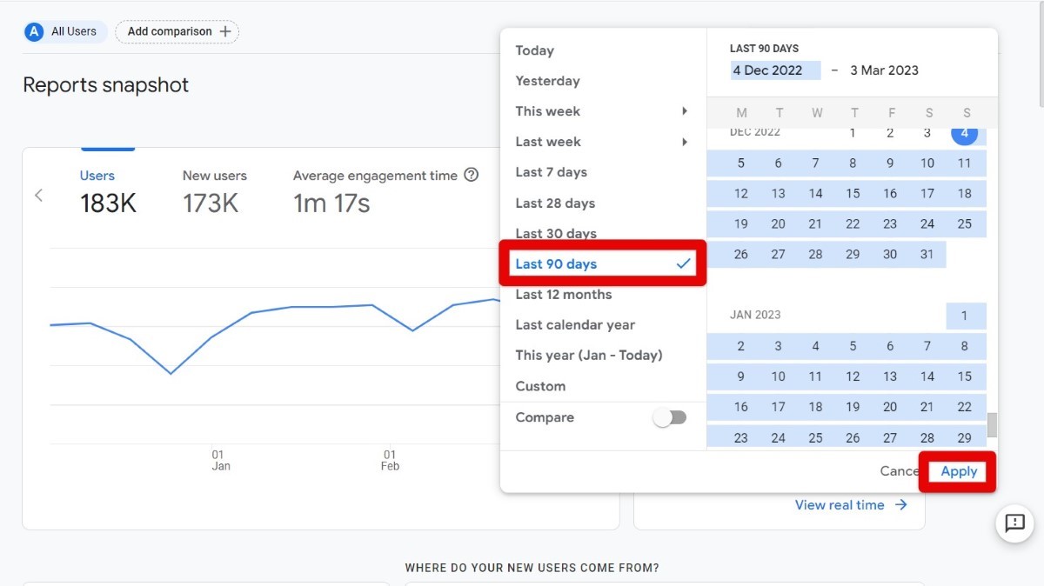
Task: Pick 1 December 2022 in the calendar
Action: 853,133
